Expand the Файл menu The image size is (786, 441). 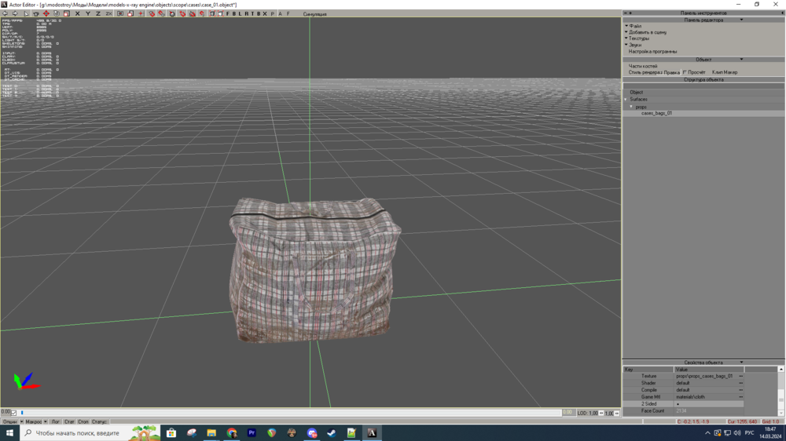[635, 26]
